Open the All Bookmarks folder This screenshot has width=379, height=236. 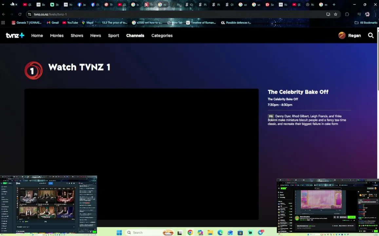(x=366, y=23)
